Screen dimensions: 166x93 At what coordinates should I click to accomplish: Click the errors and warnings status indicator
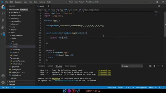pos(5,88)
